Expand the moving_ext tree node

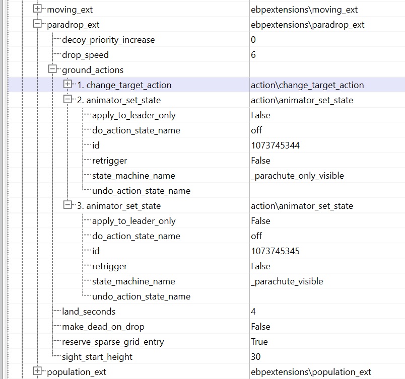(37, 9)
